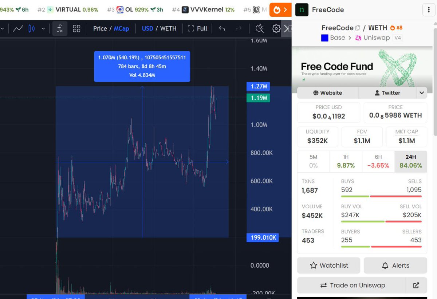
Task: Click the trending #8 flame badge
Action: point(396,28)
